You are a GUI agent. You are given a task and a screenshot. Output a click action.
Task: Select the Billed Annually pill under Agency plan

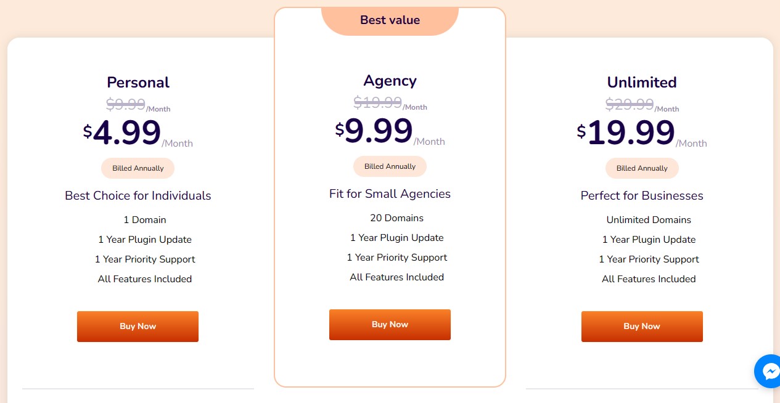(390, 166)
